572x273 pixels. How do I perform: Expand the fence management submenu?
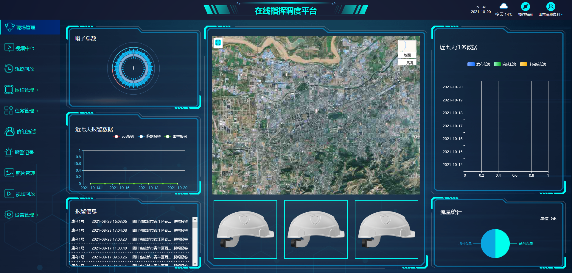click(37, 90)
